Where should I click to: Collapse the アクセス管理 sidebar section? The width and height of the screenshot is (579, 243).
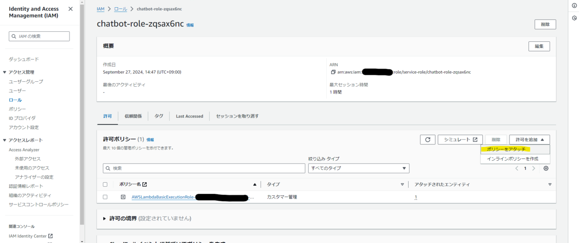click(x=5, y=72)
